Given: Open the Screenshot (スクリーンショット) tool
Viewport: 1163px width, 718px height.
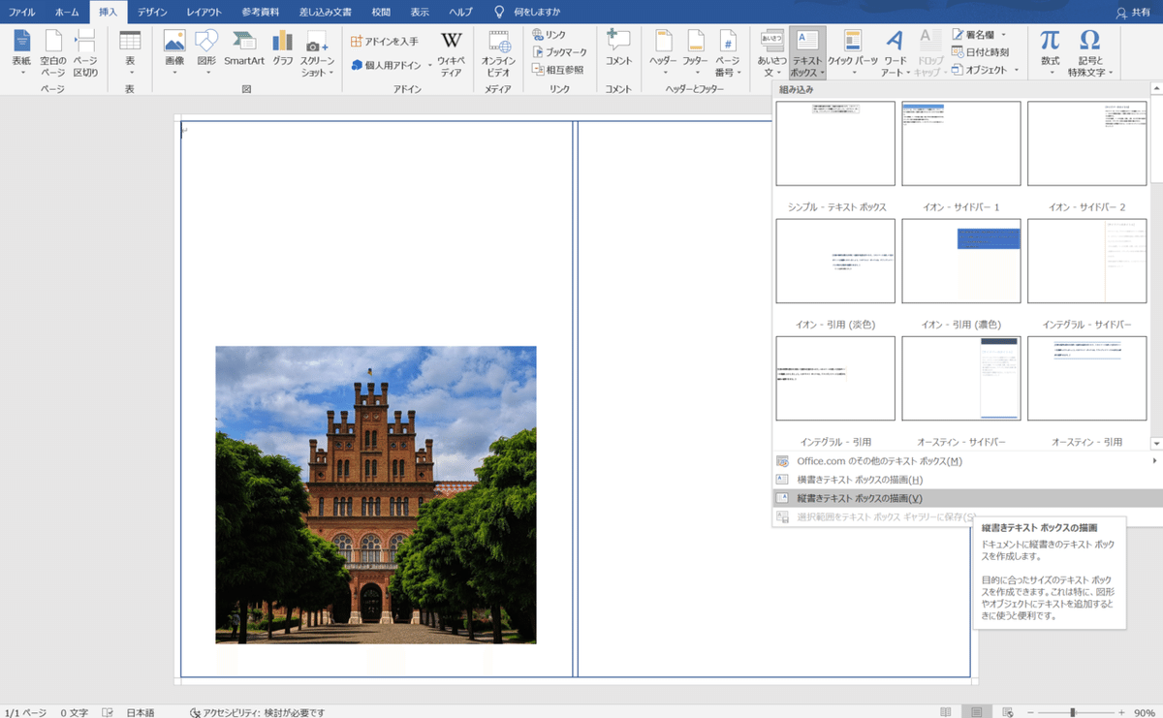Looking at the screenshot, I should pos(317,53).
